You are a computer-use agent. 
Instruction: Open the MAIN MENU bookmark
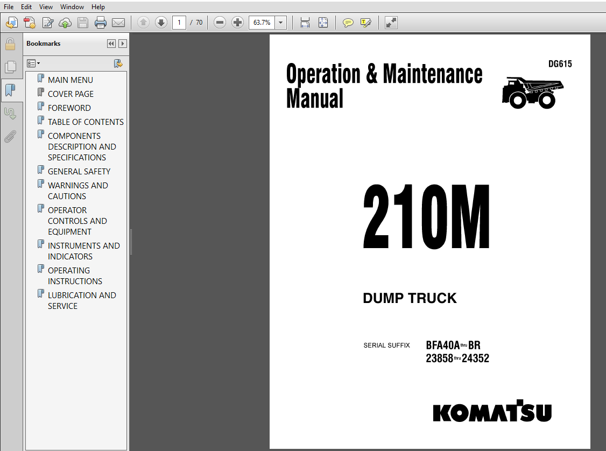[x=71, y=80]
